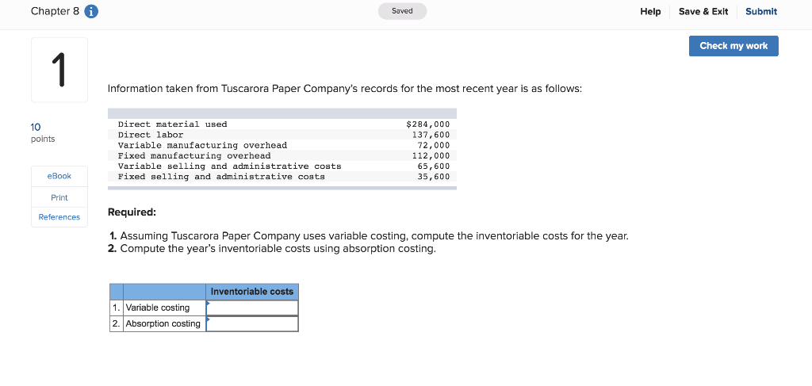
Task: Open the References link
Action: tap(59, 217)
